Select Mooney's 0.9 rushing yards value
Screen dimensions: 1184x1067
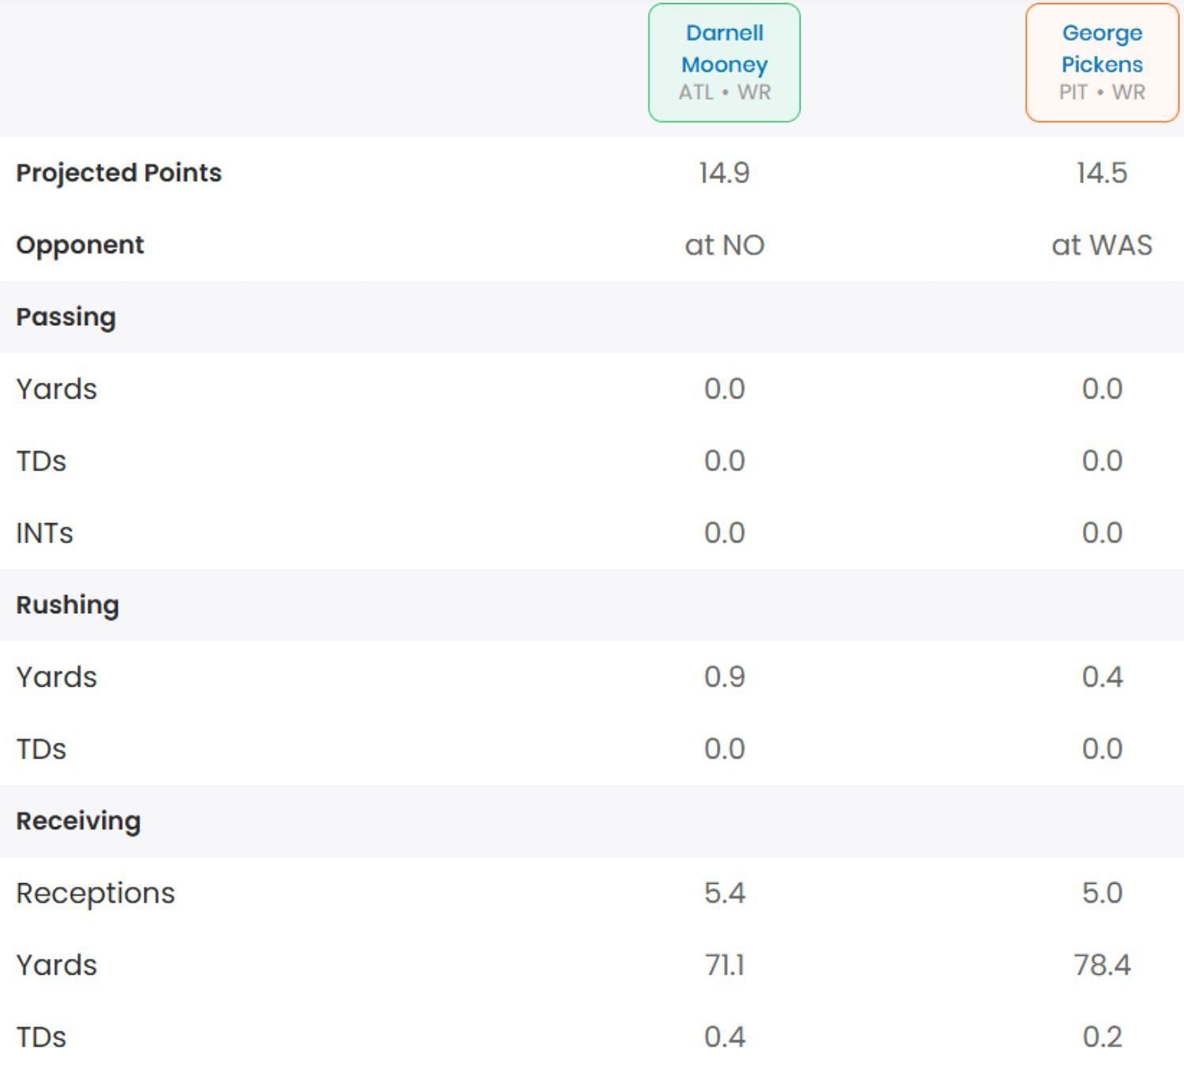coord(724,676)
